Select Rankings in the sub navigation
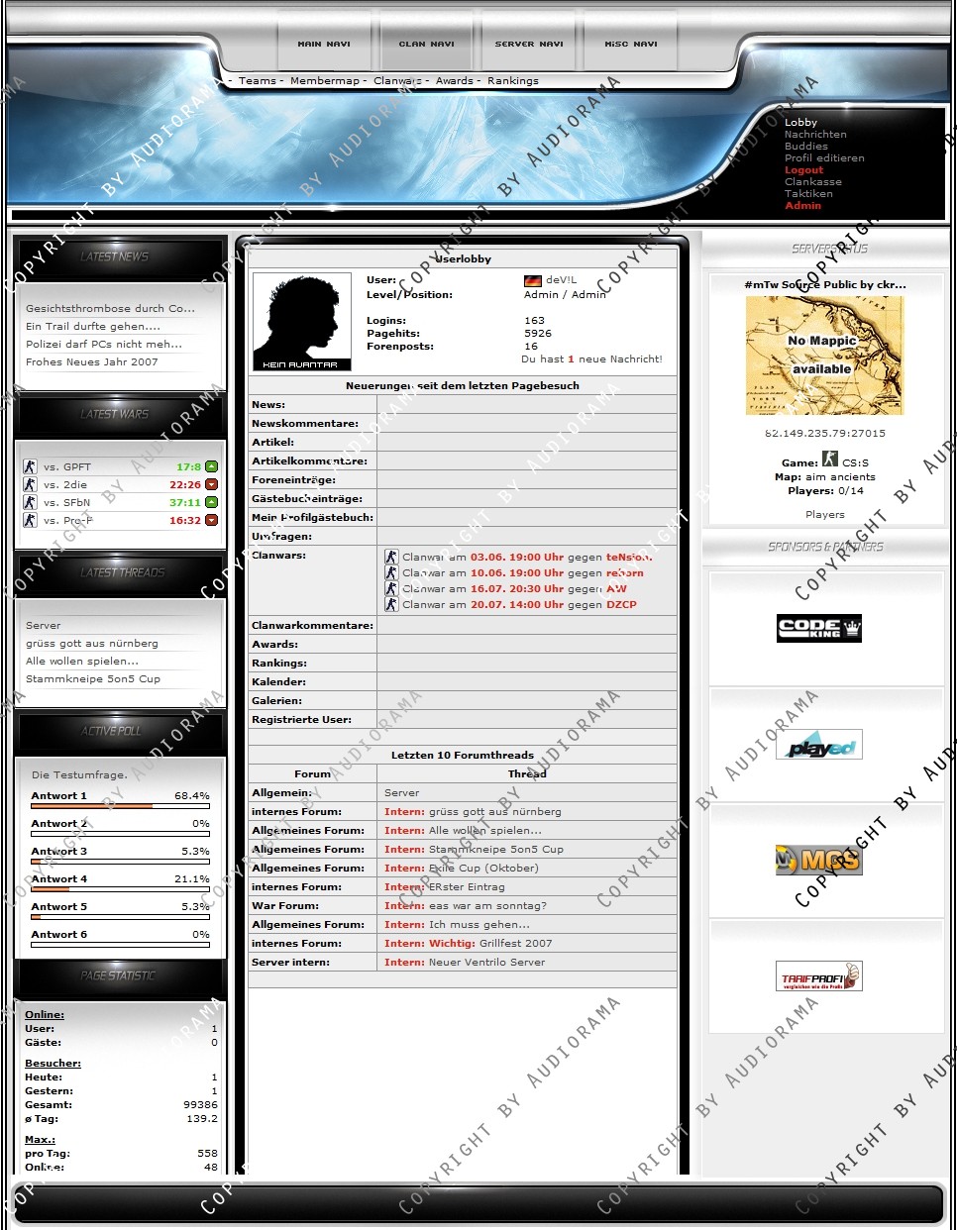The width and height of the screenshot is (957, 1230). 512,81
